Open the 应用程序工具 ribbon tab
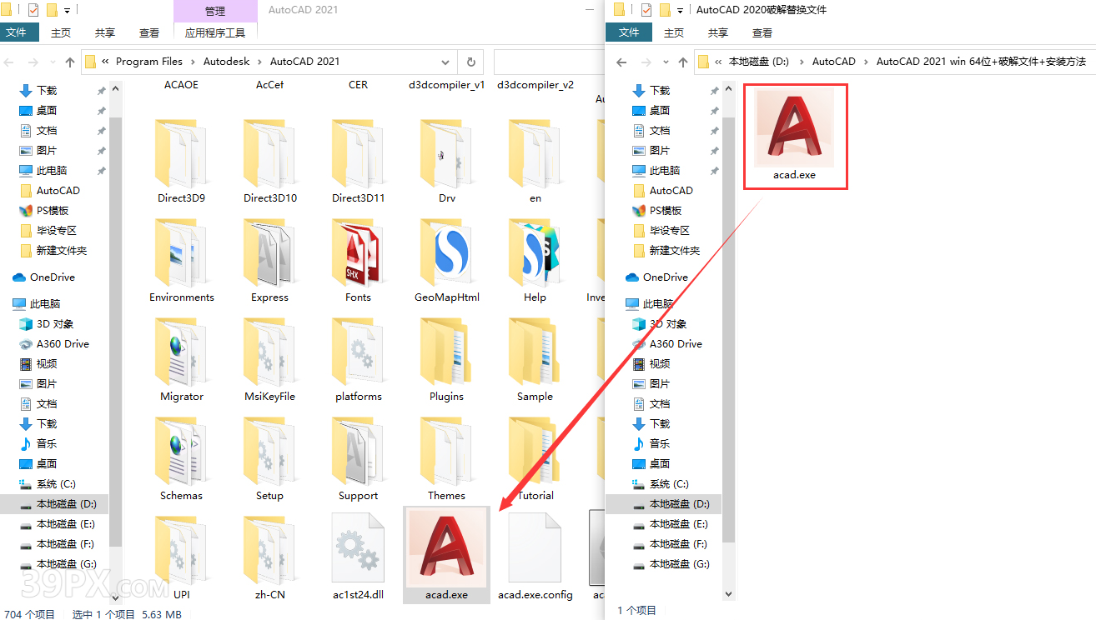The image size is (1096, 620). [215, 33]
